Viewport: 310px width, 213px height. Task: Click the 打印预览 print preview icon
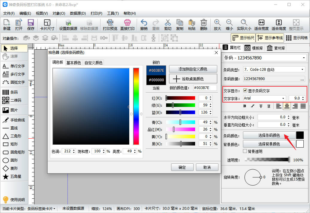pos(110,25)
